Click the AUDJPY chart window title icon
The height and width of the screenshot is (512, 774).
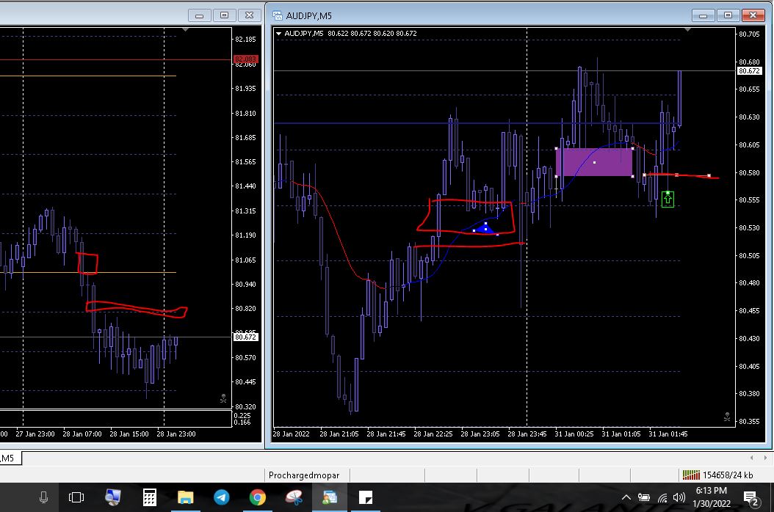(278, 15)
